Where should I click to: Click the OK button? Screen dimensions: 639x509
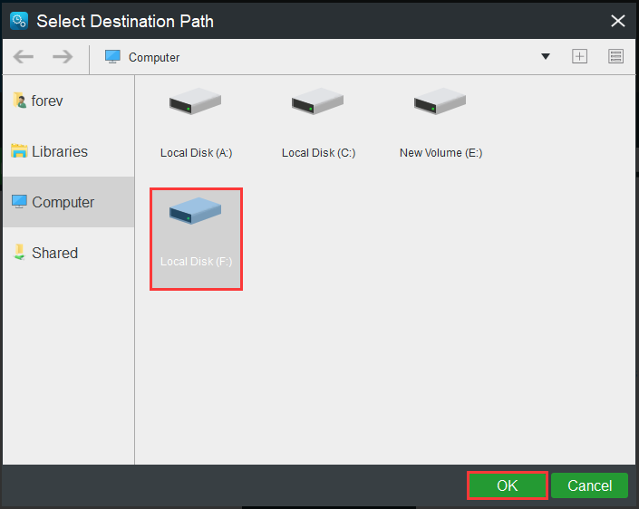(508, 485)
